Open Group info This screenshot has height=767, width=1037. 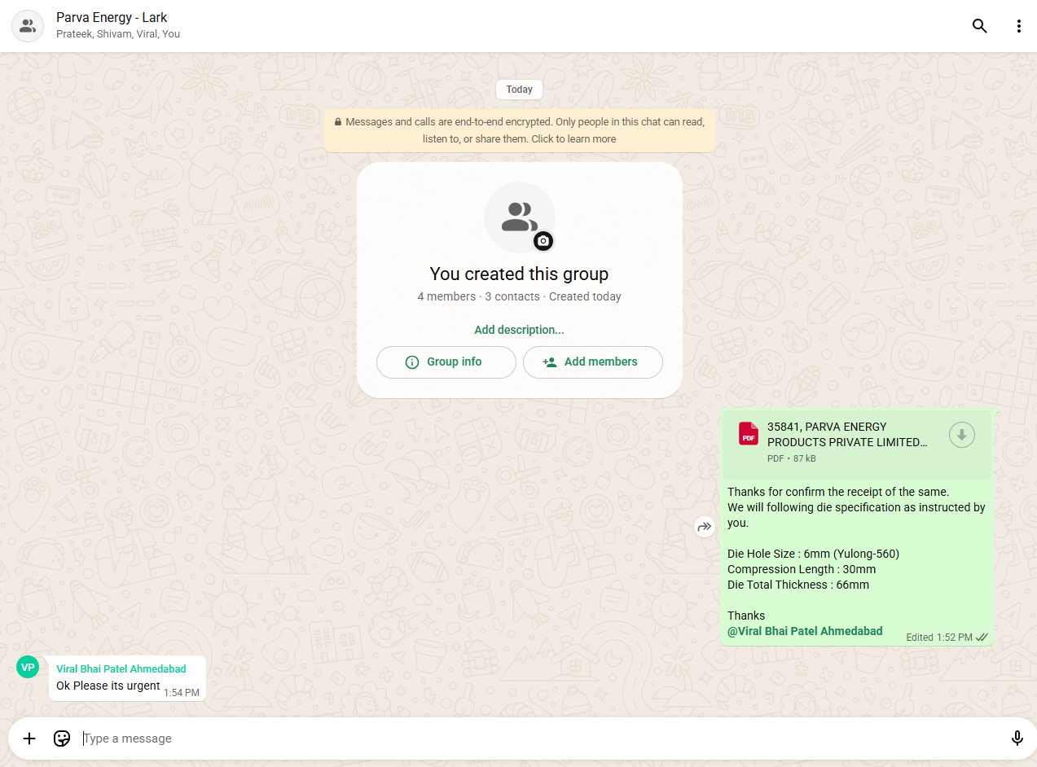[446, 362]
